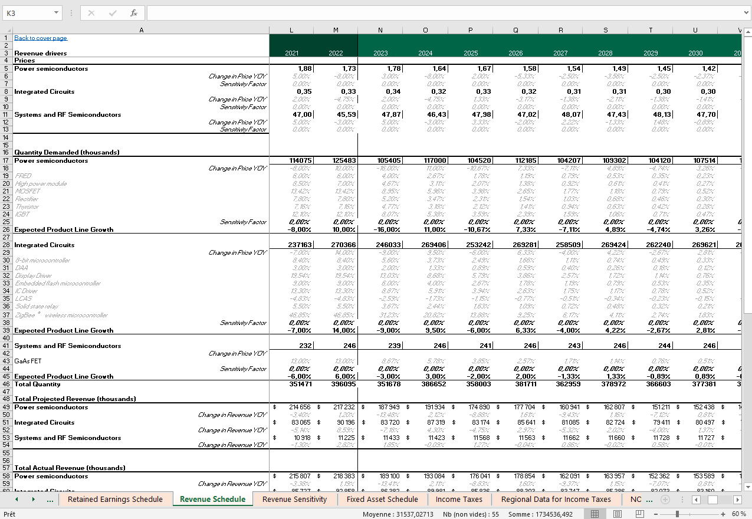Switch to Normal view icon
The height and width of the screenshot is (519, 752).
pos(595,514)
